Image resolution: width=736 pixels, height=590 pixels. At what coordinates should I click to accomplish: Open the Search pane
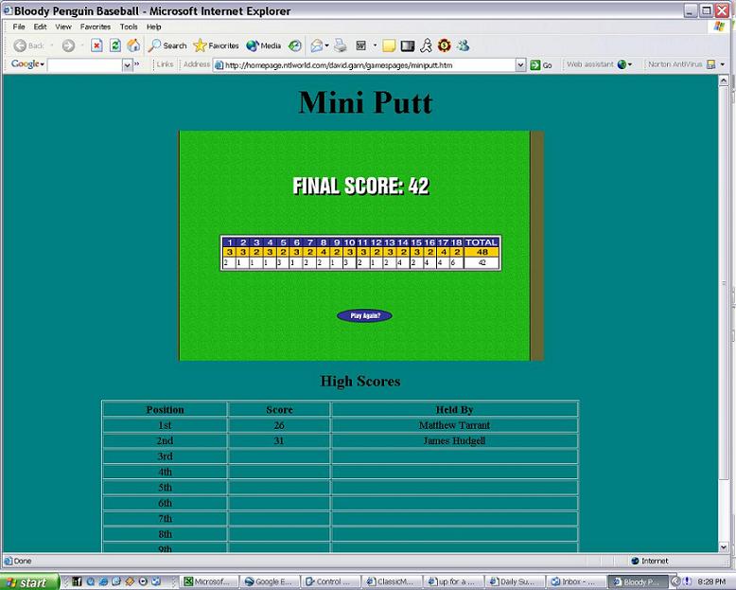coord(167,45)
